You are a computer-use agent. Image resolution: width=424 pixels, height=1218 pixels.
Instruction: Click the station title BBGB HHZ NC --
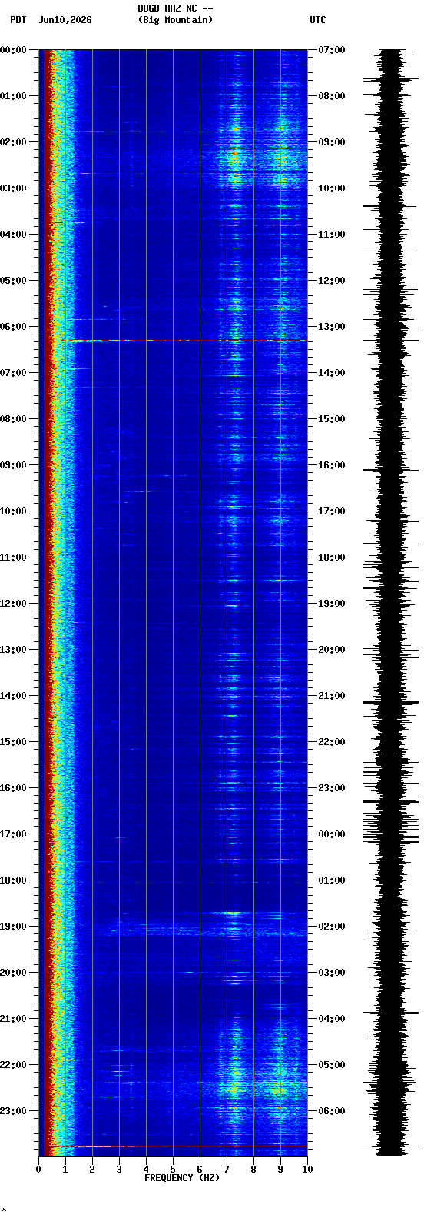pyautogui.click(x=175, y=8)
